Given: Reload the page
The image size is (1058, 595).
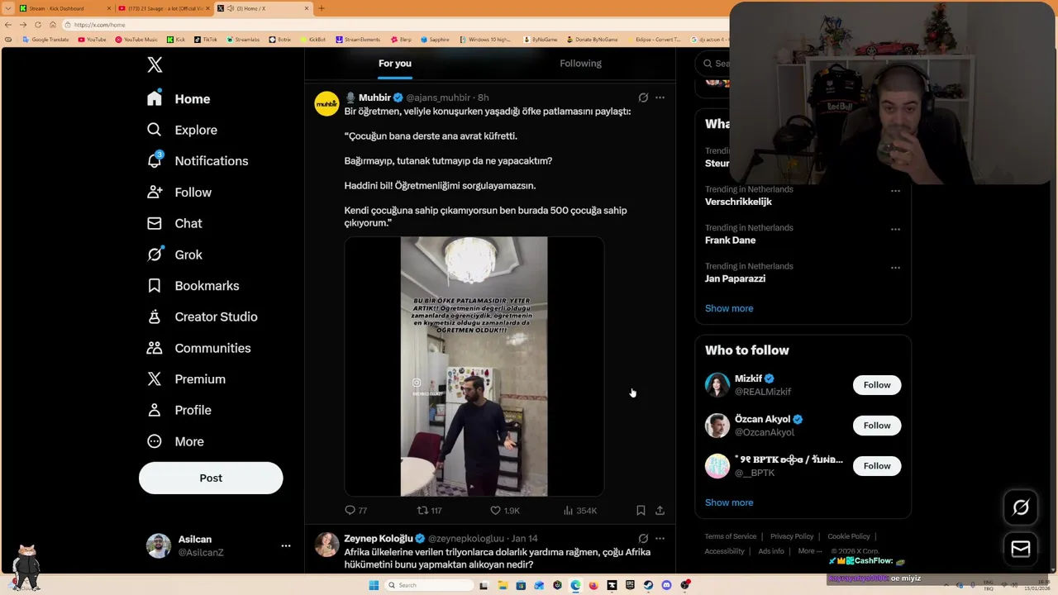Looking at the screenshot, I should 37,25.
